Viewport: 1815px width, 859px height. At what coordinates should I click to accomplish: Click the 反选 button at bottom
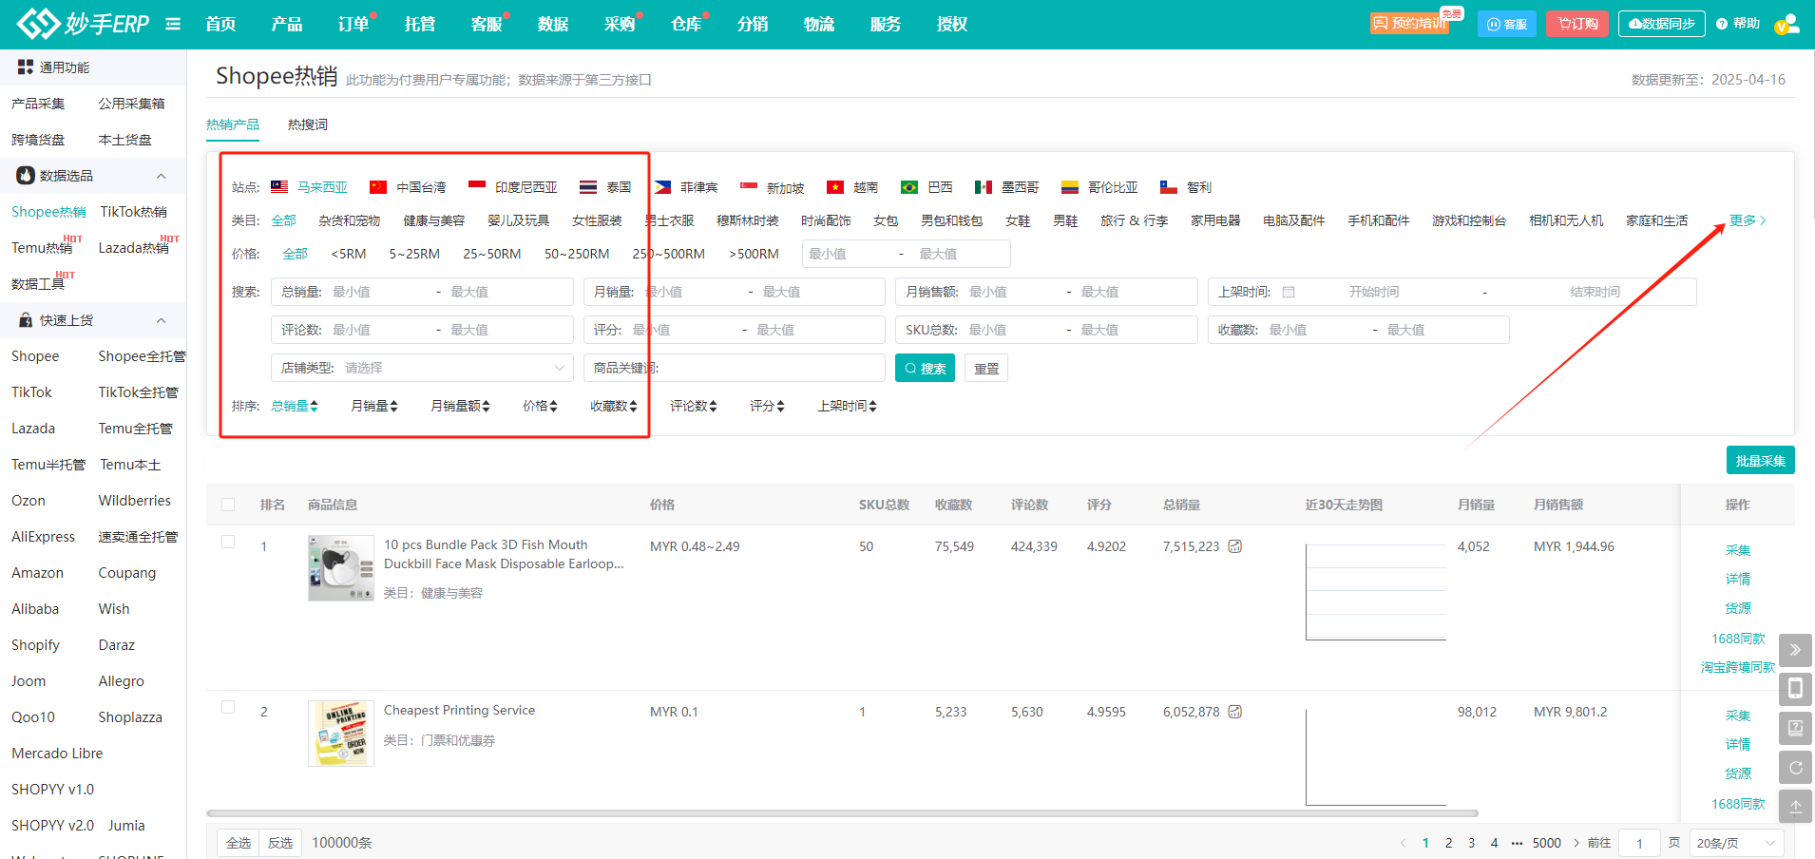tap(280, 843)
